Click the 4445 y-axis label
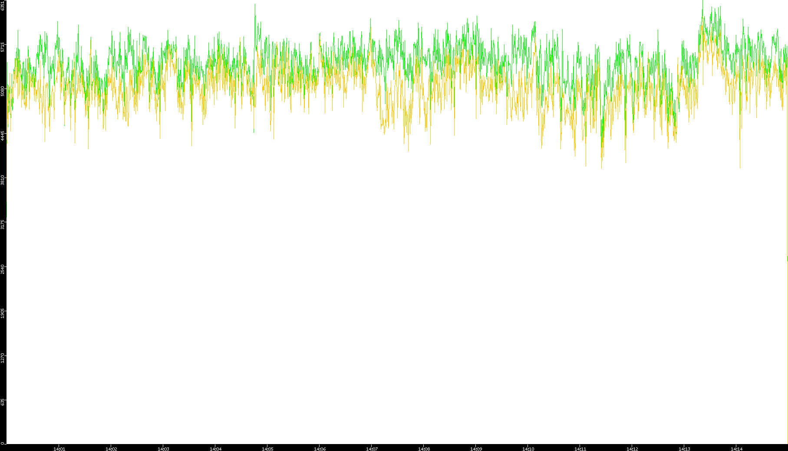This screenshot has width=788, height=451. pyautogui.click(x=3, y=136)
